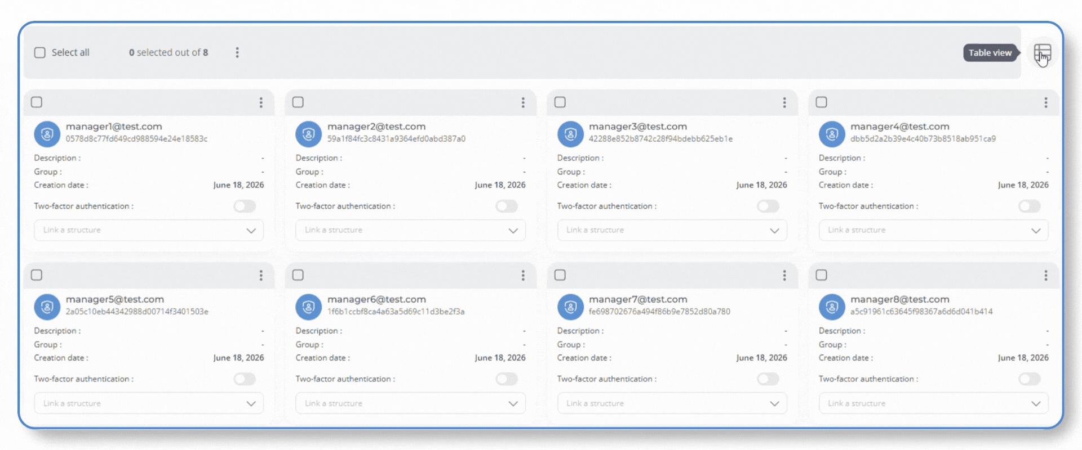This screenshot has width=1082, height=450.
Task: Click the '0 selected out of 8' counter
Action: 168,52
